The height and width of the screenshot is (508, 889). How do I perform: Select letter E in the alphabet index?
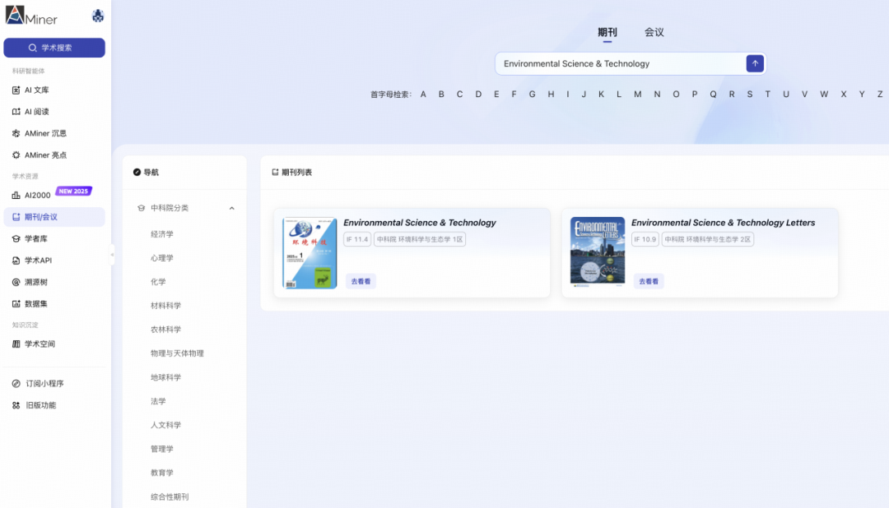point(496,94)
